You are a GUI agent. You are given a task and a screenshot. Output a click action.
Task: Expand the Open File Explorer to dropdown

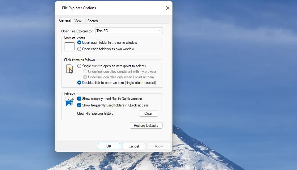click(x=129, y=31)
